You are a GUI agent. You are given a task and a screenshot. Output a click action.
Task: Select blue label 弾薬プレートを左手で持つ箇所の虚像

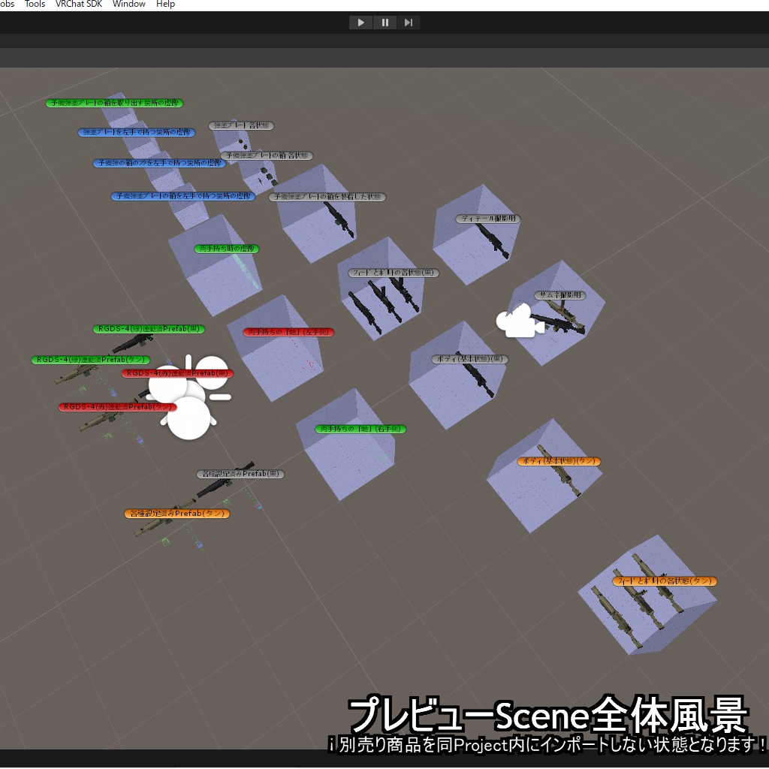(137, 132)
